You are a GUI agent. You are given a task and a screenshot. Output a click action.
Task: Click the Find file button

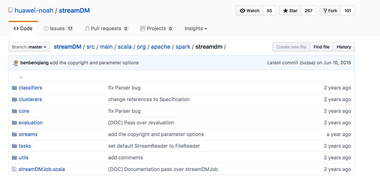[321, 47]
